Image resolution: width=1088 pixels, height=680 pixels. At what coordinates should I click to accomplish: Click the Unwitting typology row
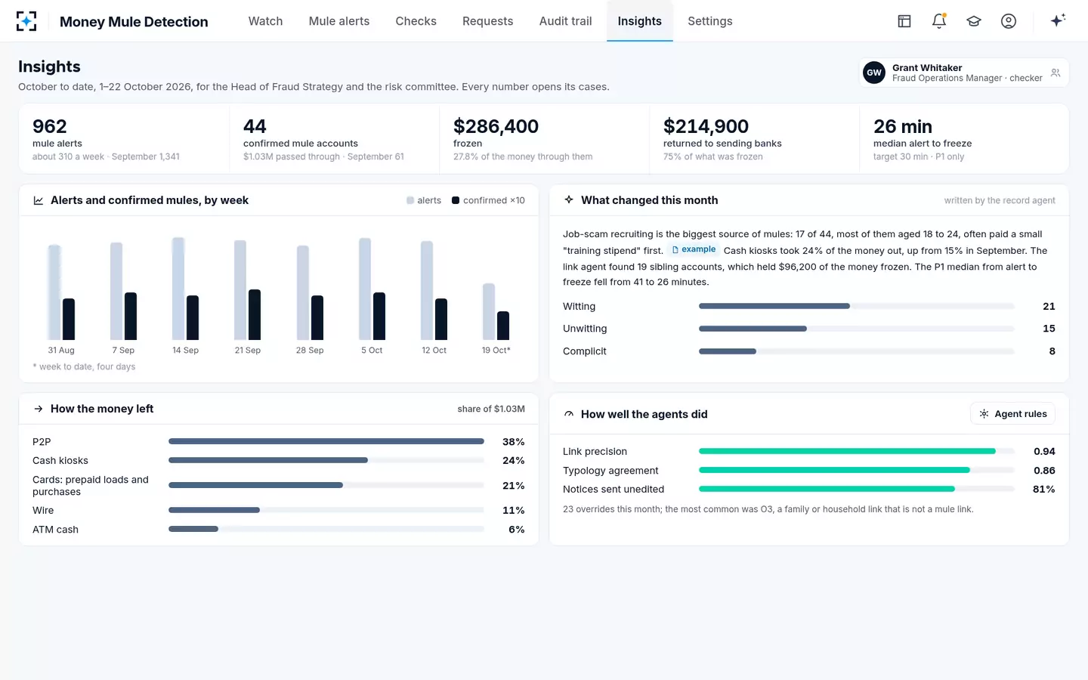pyautogui.click(x=809, y=329)
